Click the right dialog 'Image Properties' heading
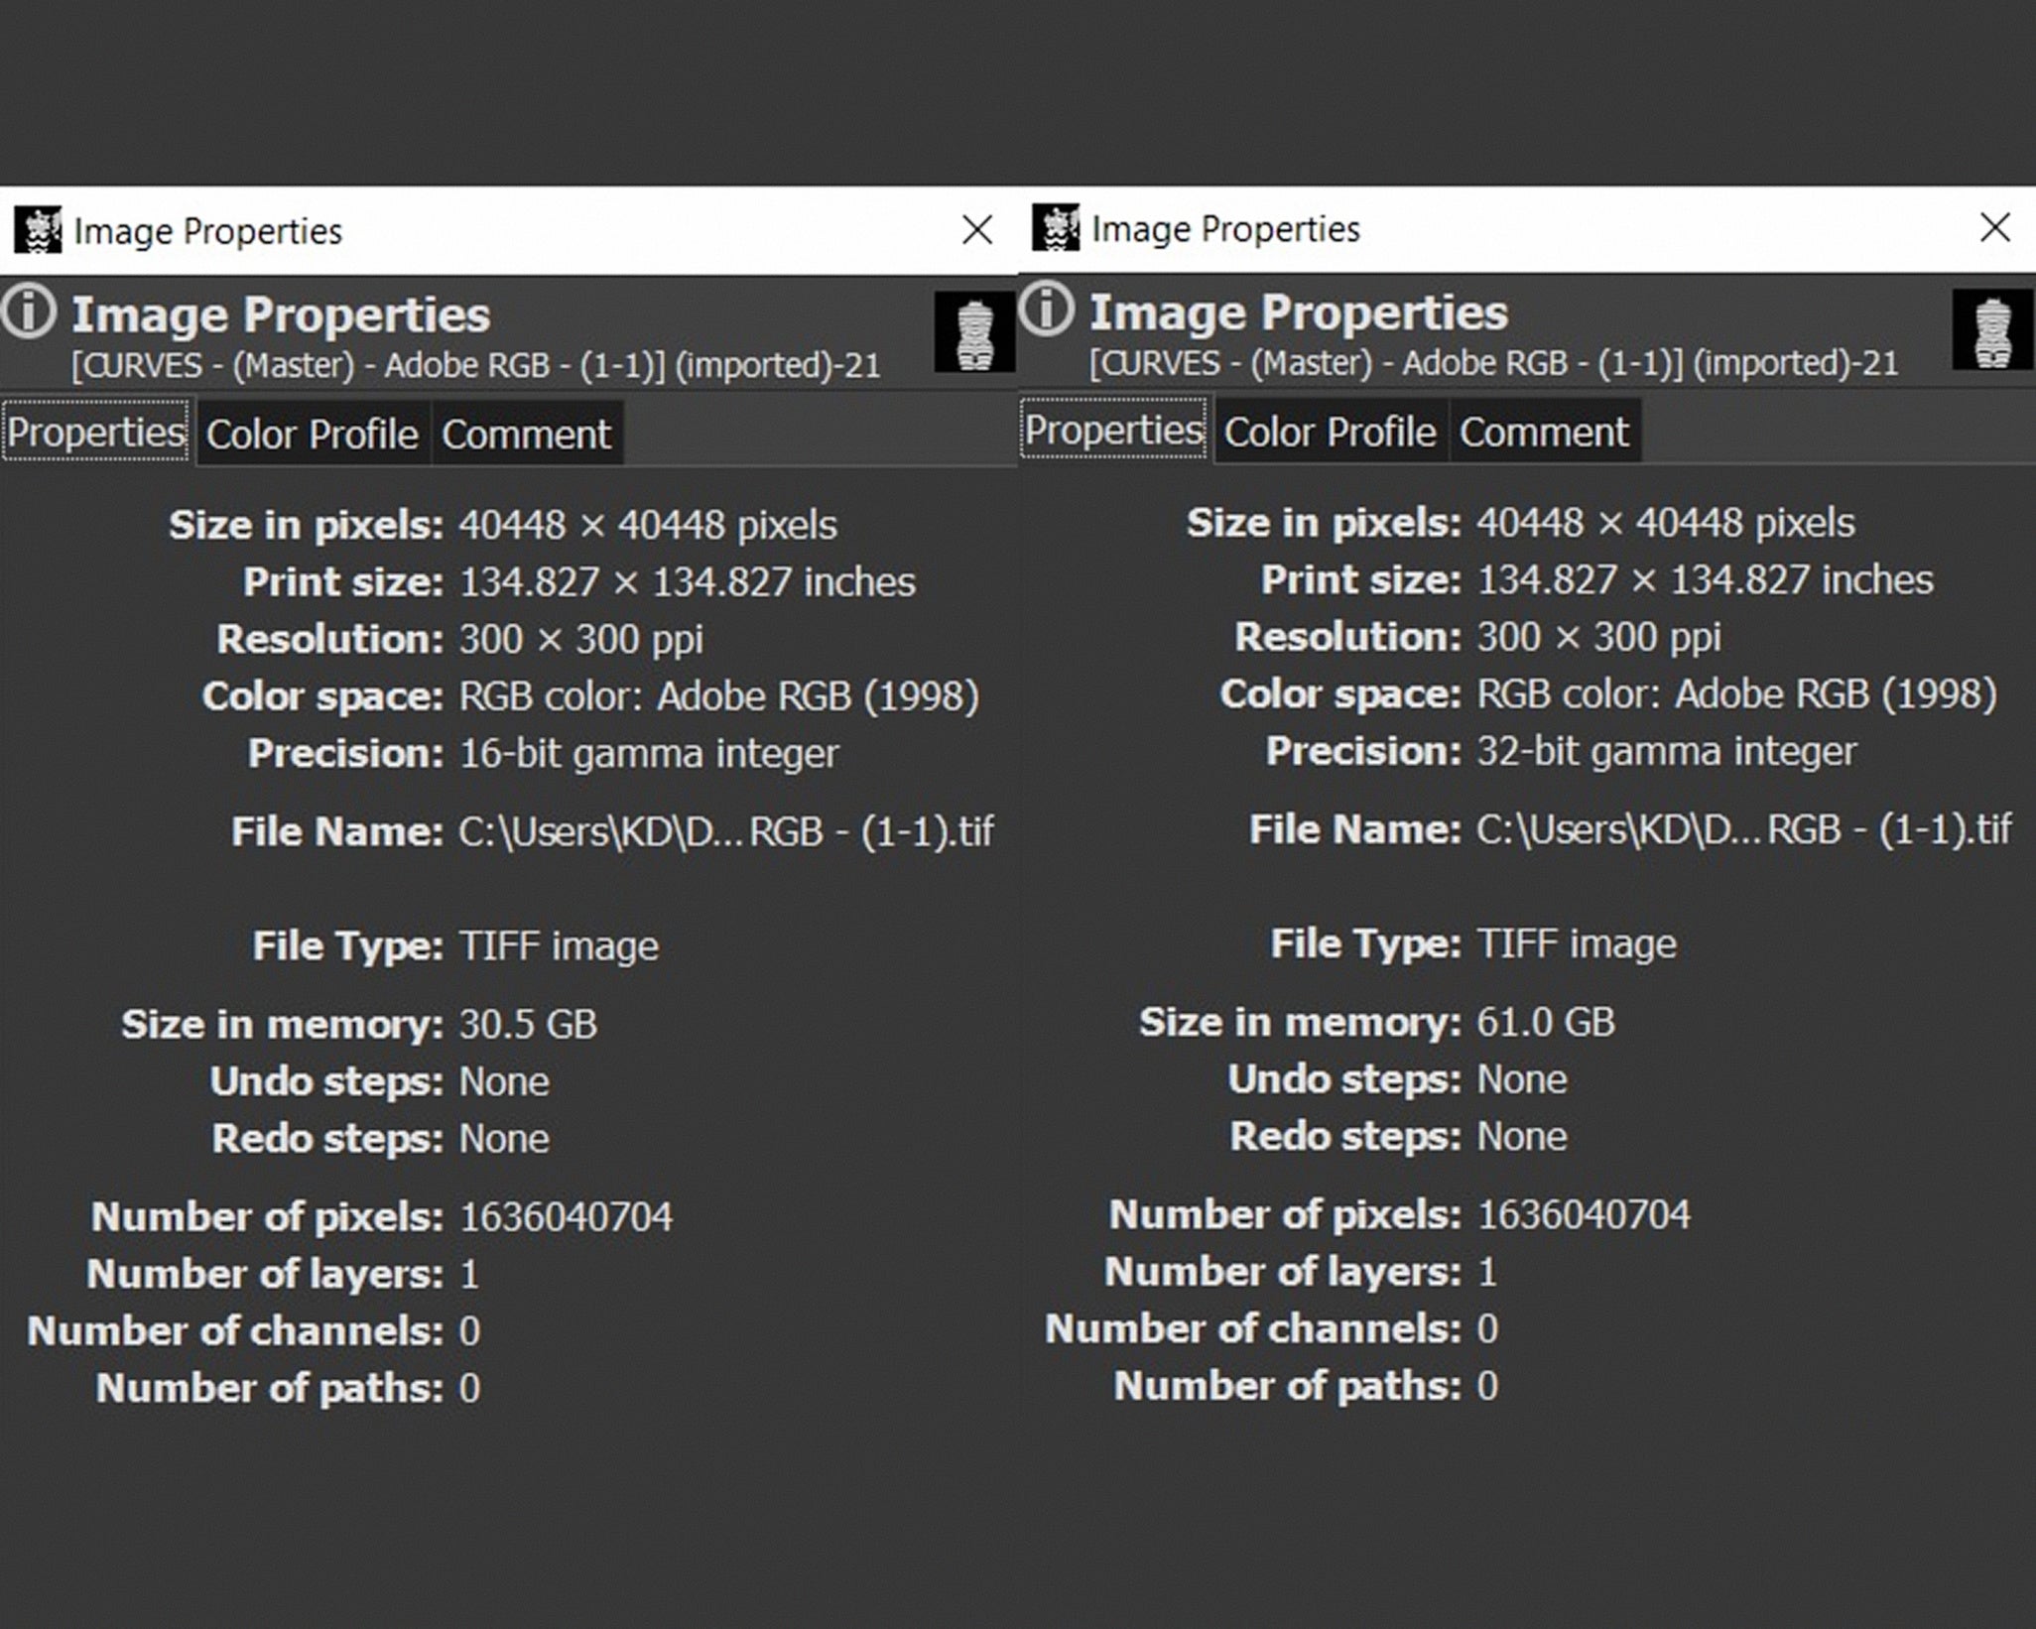 tap(1299, 313)
